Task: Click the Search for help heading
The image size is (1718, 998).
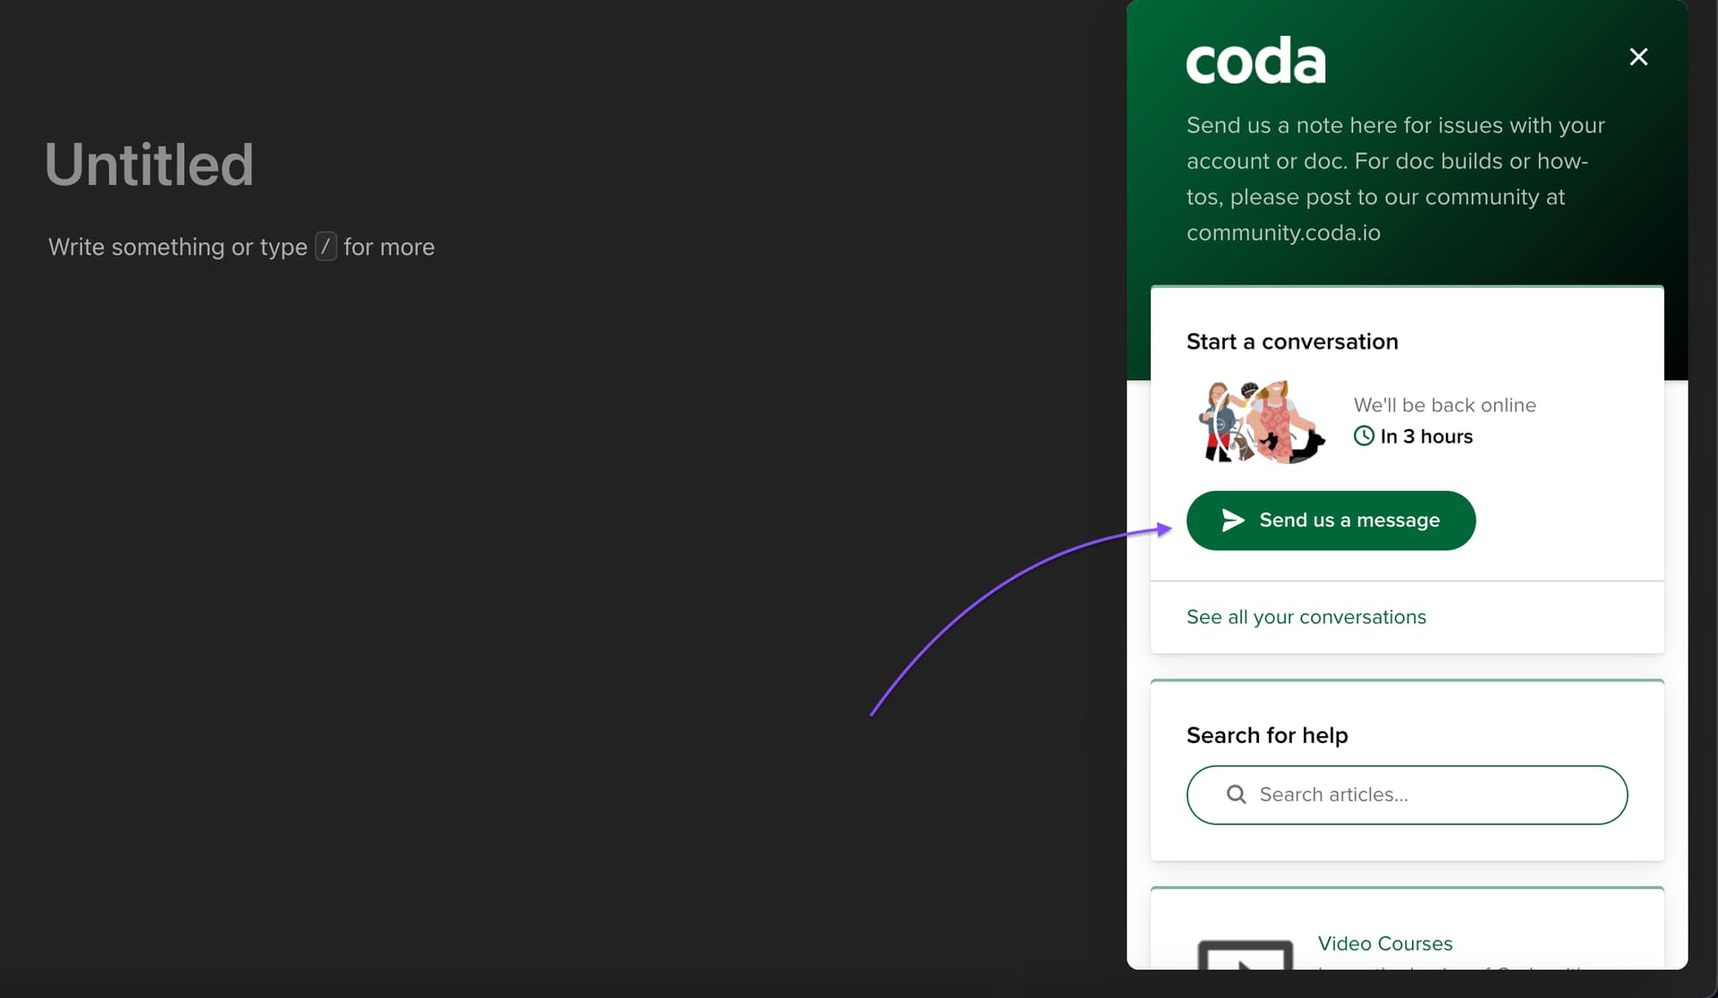Action: 1266,735
